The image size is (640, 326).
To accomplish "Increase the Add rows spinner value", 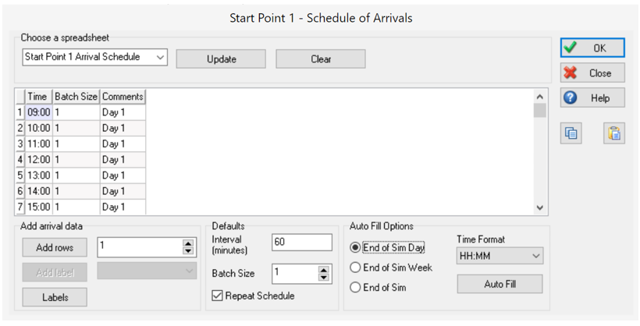I will coord(187,243).
